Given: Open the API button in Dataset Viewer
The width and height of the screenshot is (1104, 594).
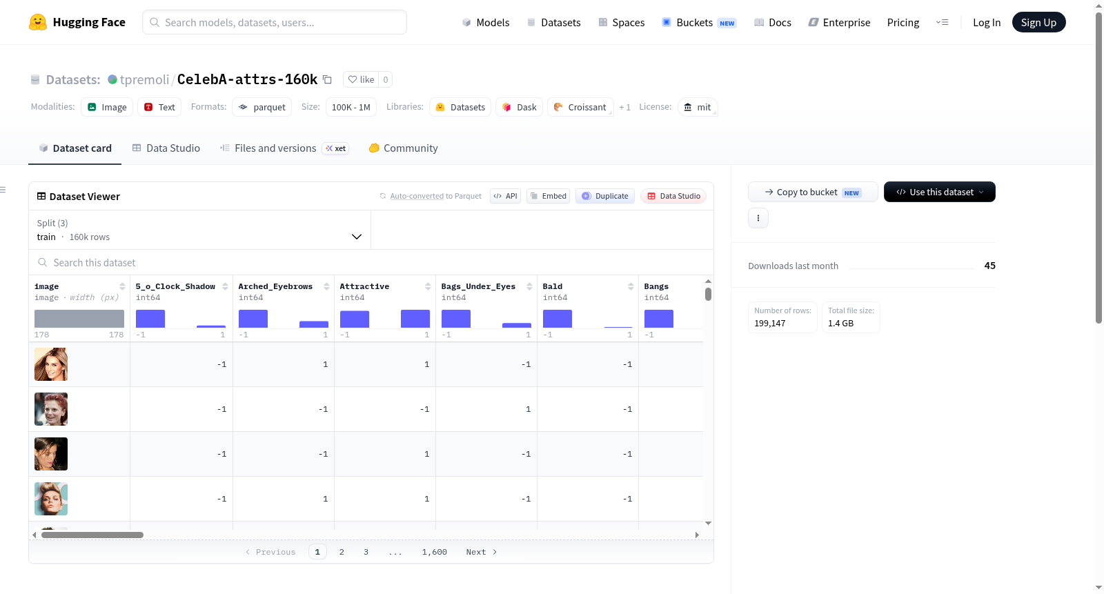Looking at the screenshot, I should pyautogui.click(x=505, y=196).
